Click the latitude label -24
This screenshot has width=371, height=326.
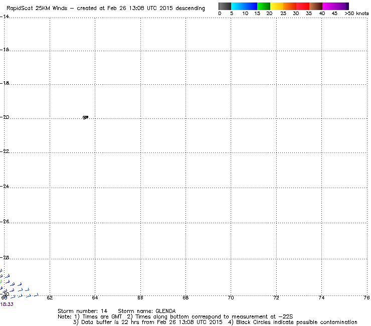[5, 186]
